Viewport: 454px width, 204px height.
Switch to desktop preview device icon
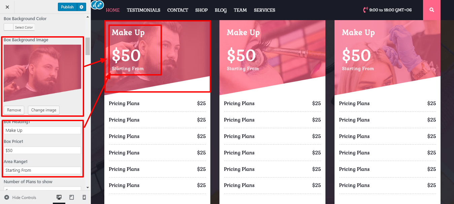(59, 197)
